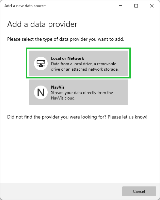Click 'attached network storage' text in first tile
Viewport: 160px width, 200px height.
(x=95, y=69)
